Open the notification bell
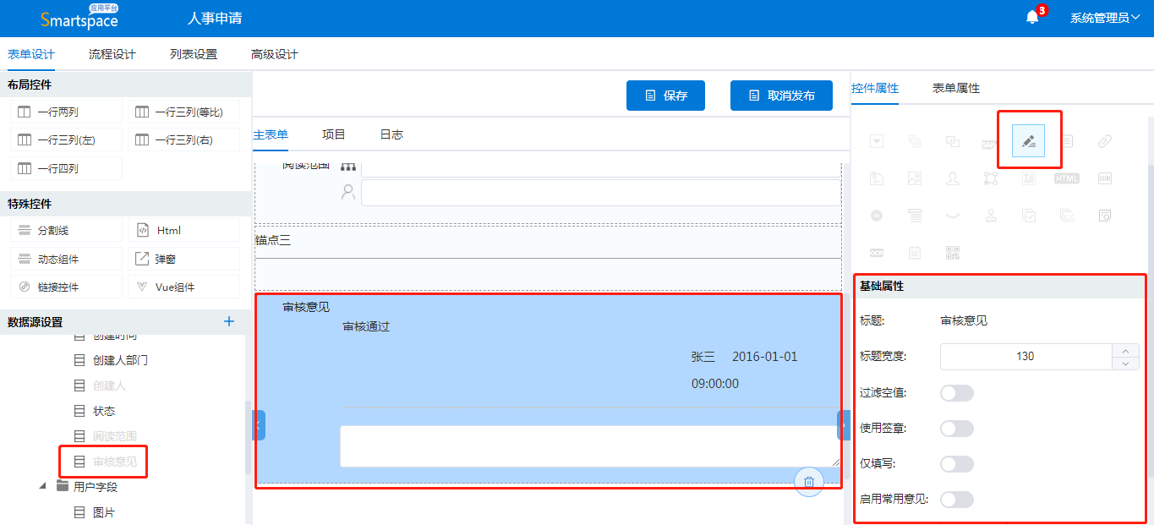The height and width of the screenshot is (525, 1154). (1032, 18)
